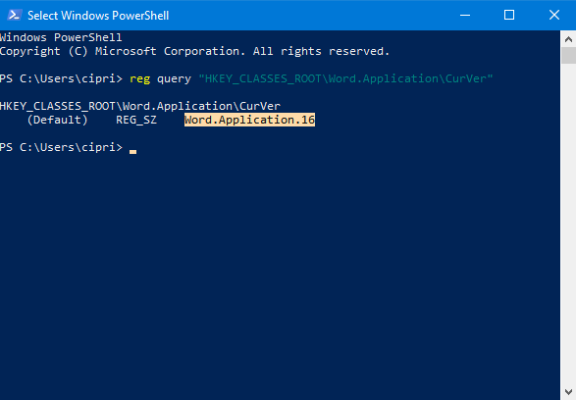This screenshot has height=400, width=576.
Task: Minimize the PowerShell window
Action: coord(465,15)
